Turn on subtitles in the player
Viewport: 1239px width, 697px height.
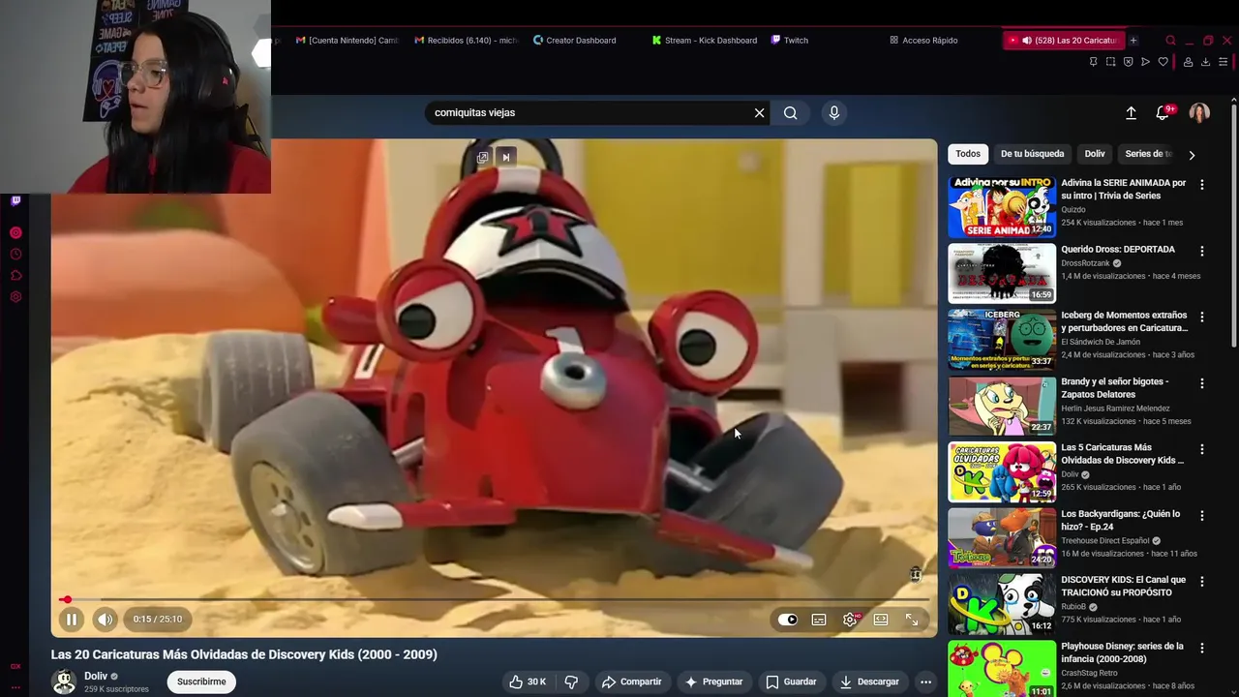[x=819, y=620]
